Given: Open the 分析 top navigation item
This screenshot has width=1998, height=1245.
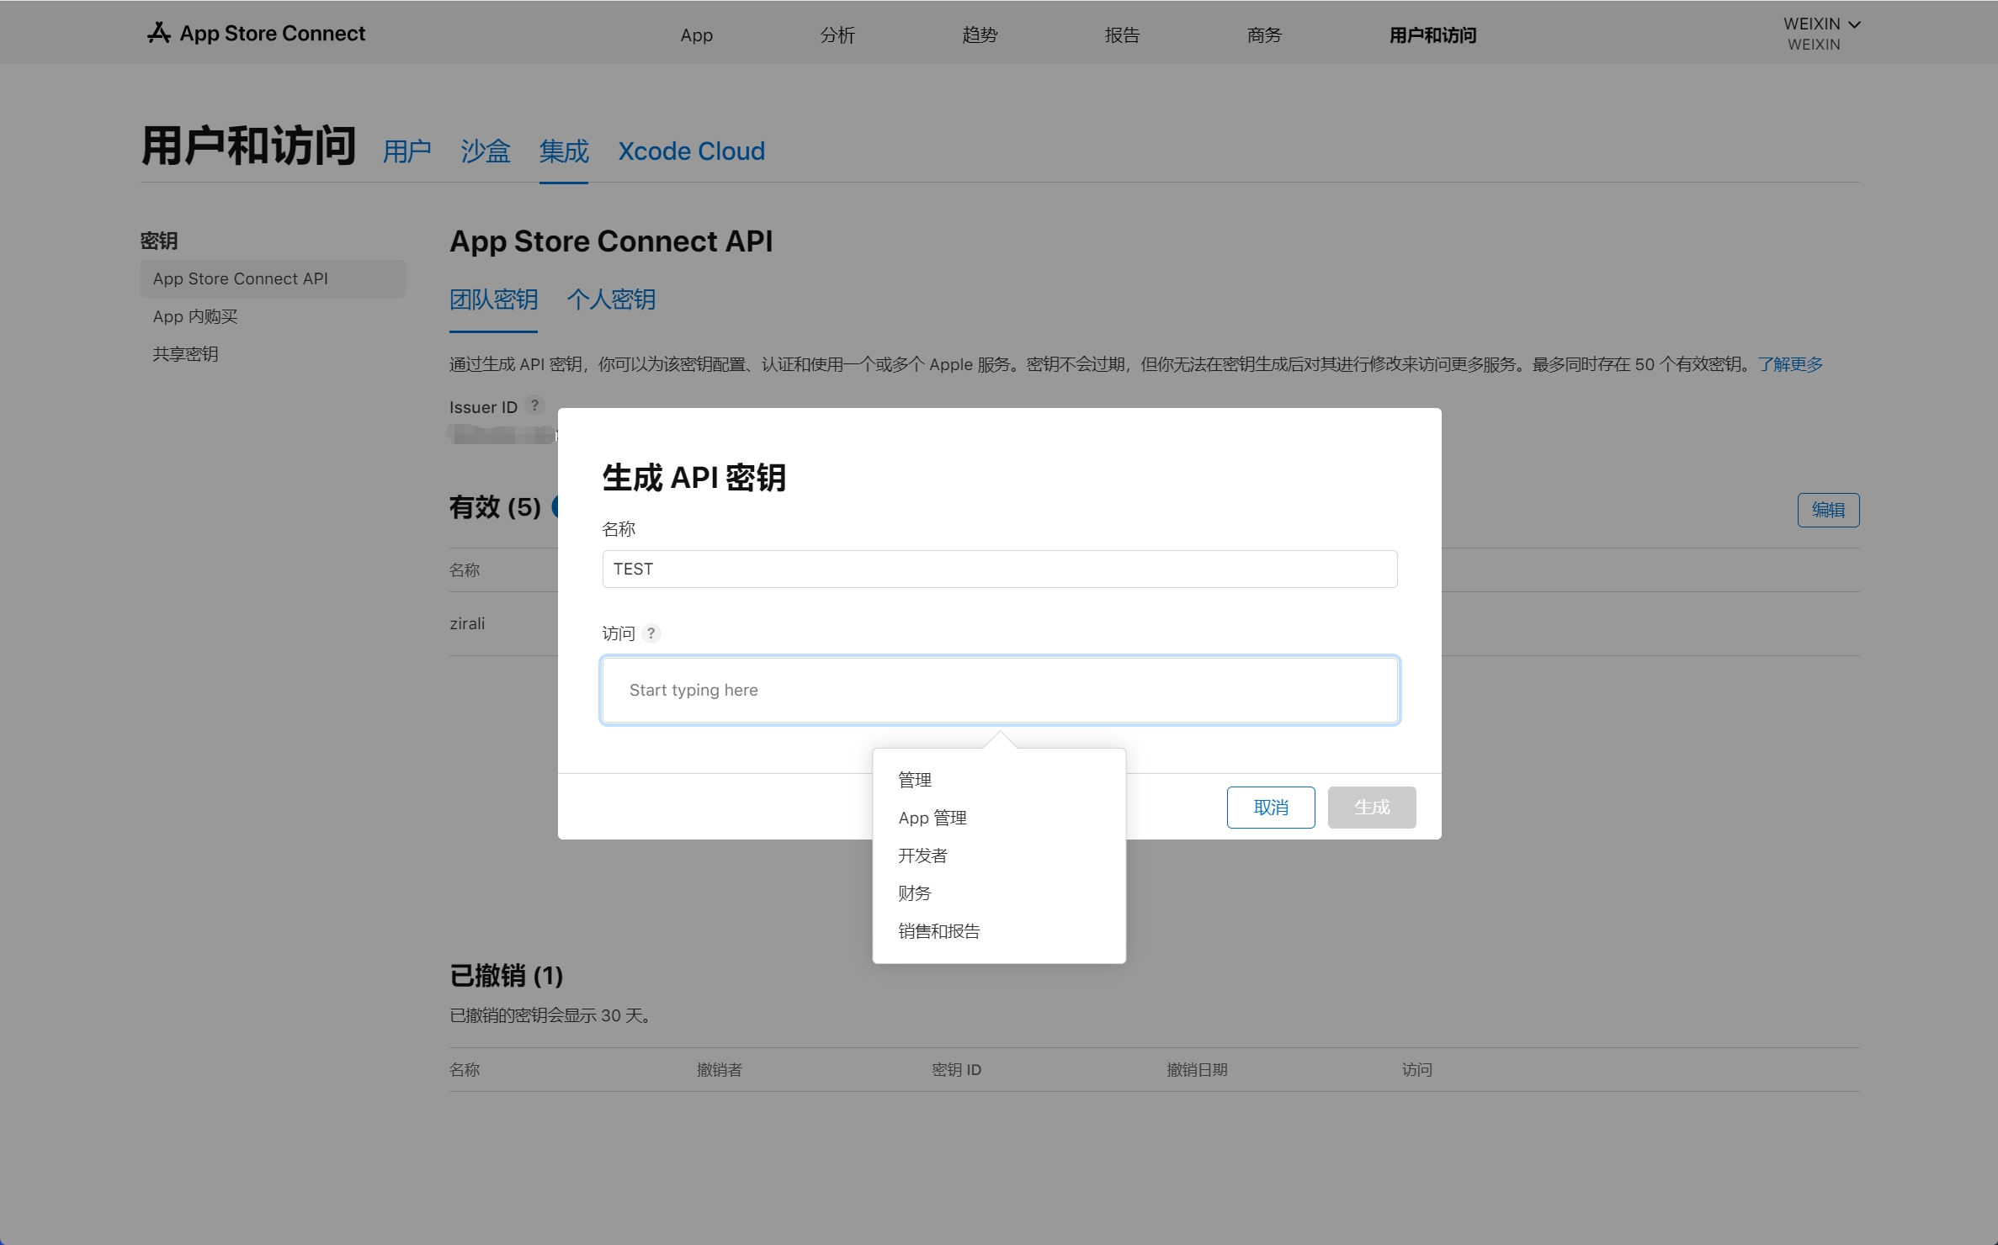Looking at the screenshot, I should (837, 35).
